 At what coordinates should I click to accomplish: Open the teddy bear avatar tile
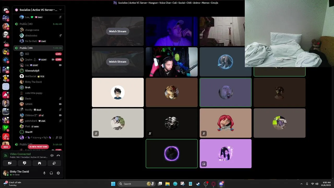[x=172, y=92]
